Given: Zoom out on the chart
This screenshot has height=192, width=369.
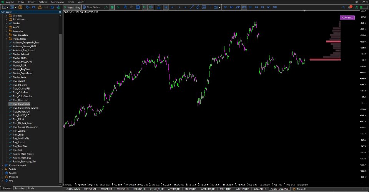Looking at the screenshot, I should click(x=131, y=7).
